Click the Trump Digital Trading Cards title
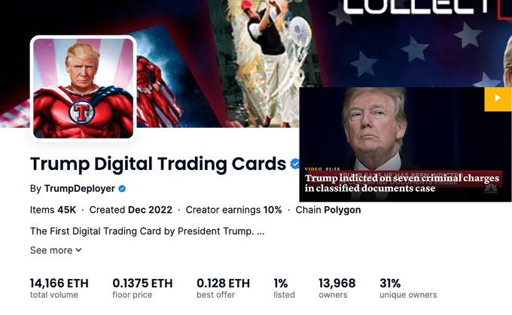This screenshot has width=512, height=315. click(x=158, y=164)
